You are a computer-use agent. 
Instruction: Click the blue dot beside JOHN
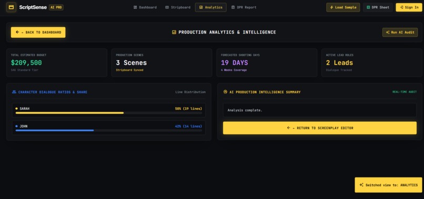(x=16, y=126)
